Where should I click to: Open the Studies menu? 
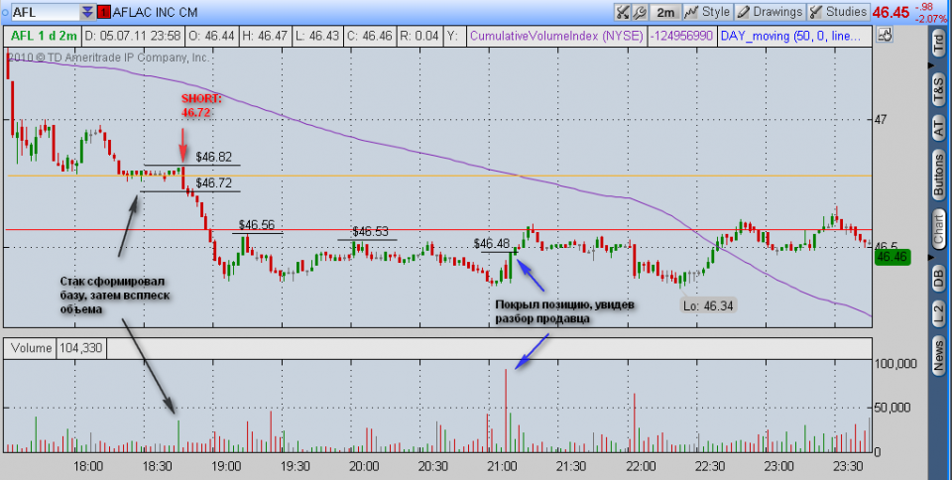coord(838,12)
